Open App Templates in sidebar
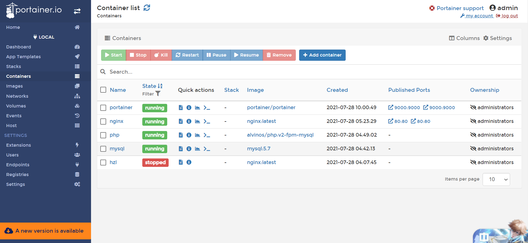The height and width of the screenshot is (243, 528). (45, 57)
